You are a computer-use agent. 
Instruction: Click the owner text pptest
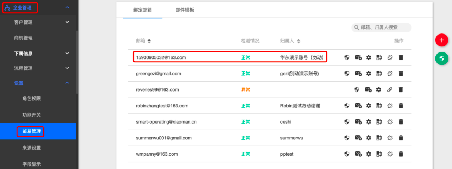click(287, 154)
